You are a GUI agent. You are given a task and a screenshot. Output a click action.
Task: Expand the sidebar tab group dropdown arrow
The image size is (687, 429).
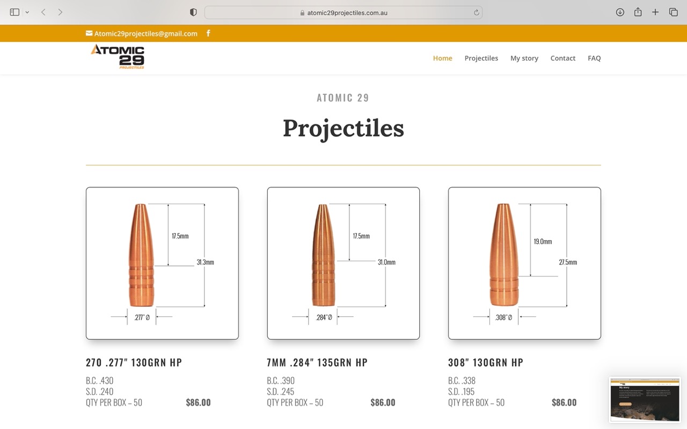tap(27, 12)
